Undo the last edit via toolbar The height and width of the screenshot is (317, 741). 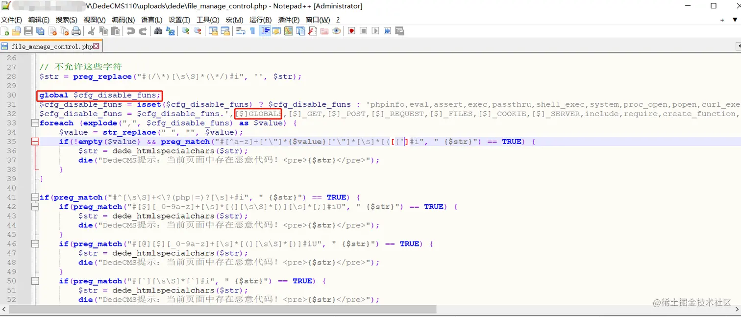(131, 31)
